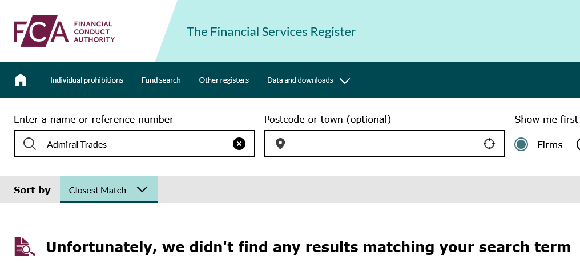Select the Firms radio button
The image size is (580, 263).
click(x=521, y=145)
